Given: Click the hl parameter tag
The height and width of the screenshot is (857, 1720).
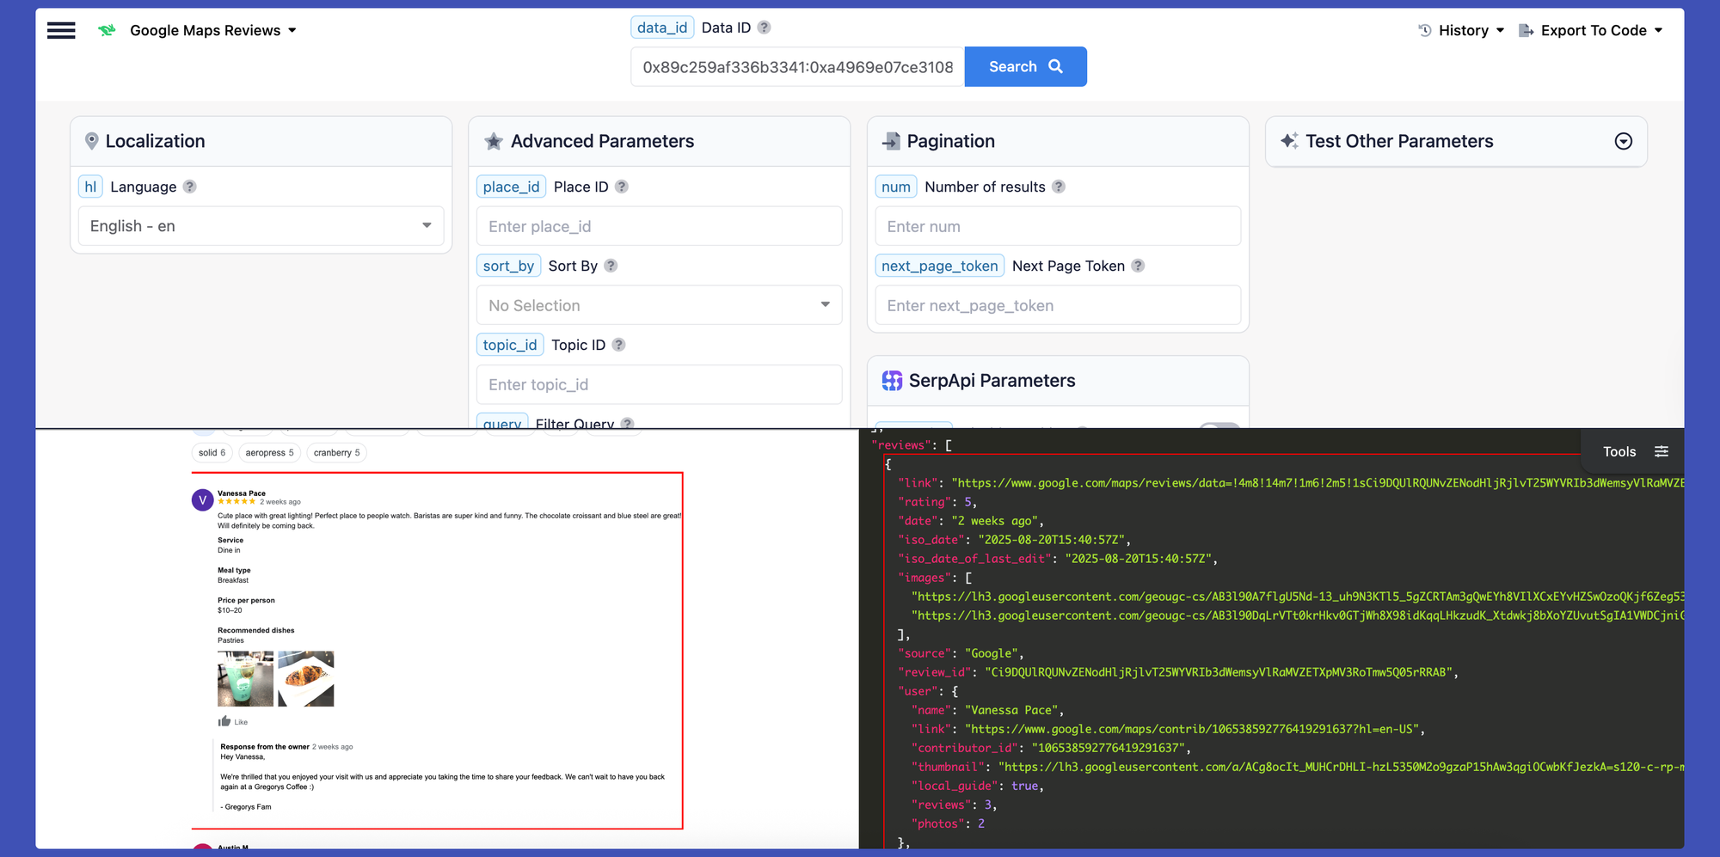Looking at the screenshot, I should click(90, 187).
